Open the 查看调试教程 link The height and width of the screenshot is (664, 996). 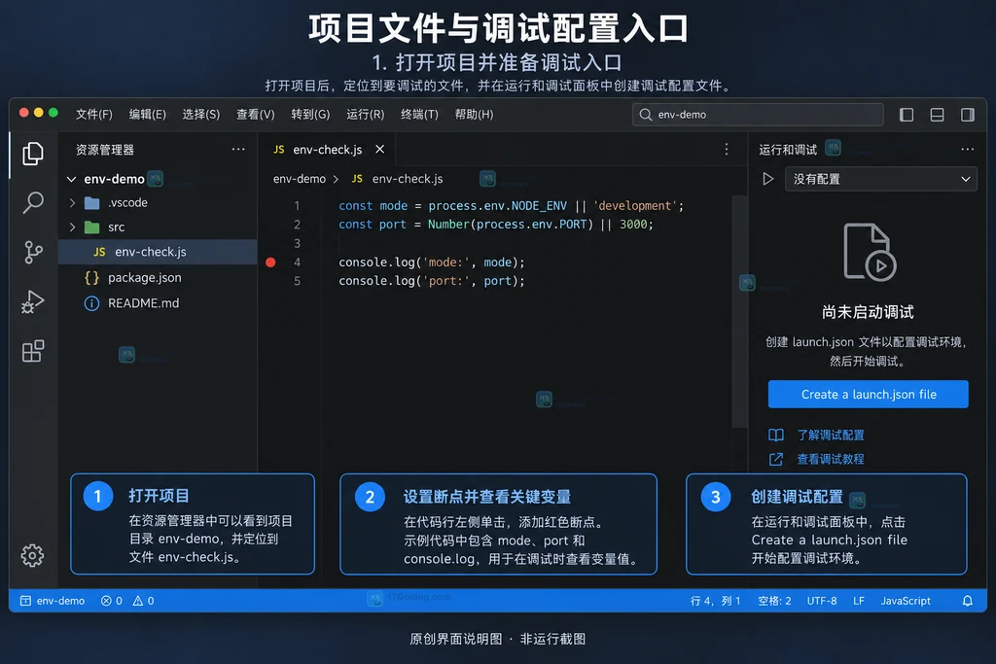(x=831, y=459)
